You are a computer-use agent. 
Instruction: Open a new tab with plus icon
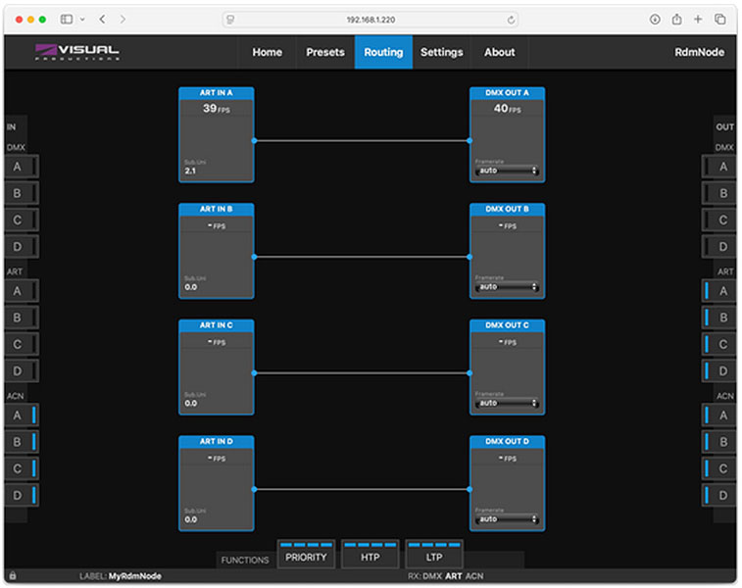coord(698,19)
